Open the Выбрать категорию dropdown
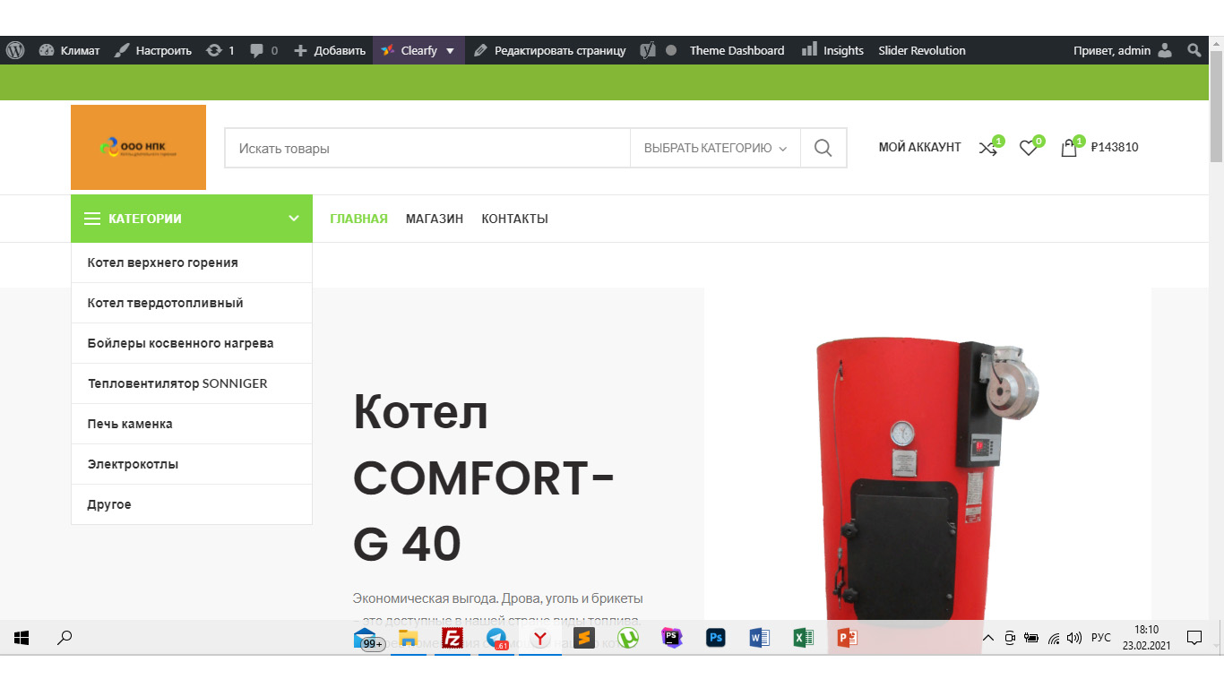The height and width of the screenshot is (688, 1224). [715, 149]
